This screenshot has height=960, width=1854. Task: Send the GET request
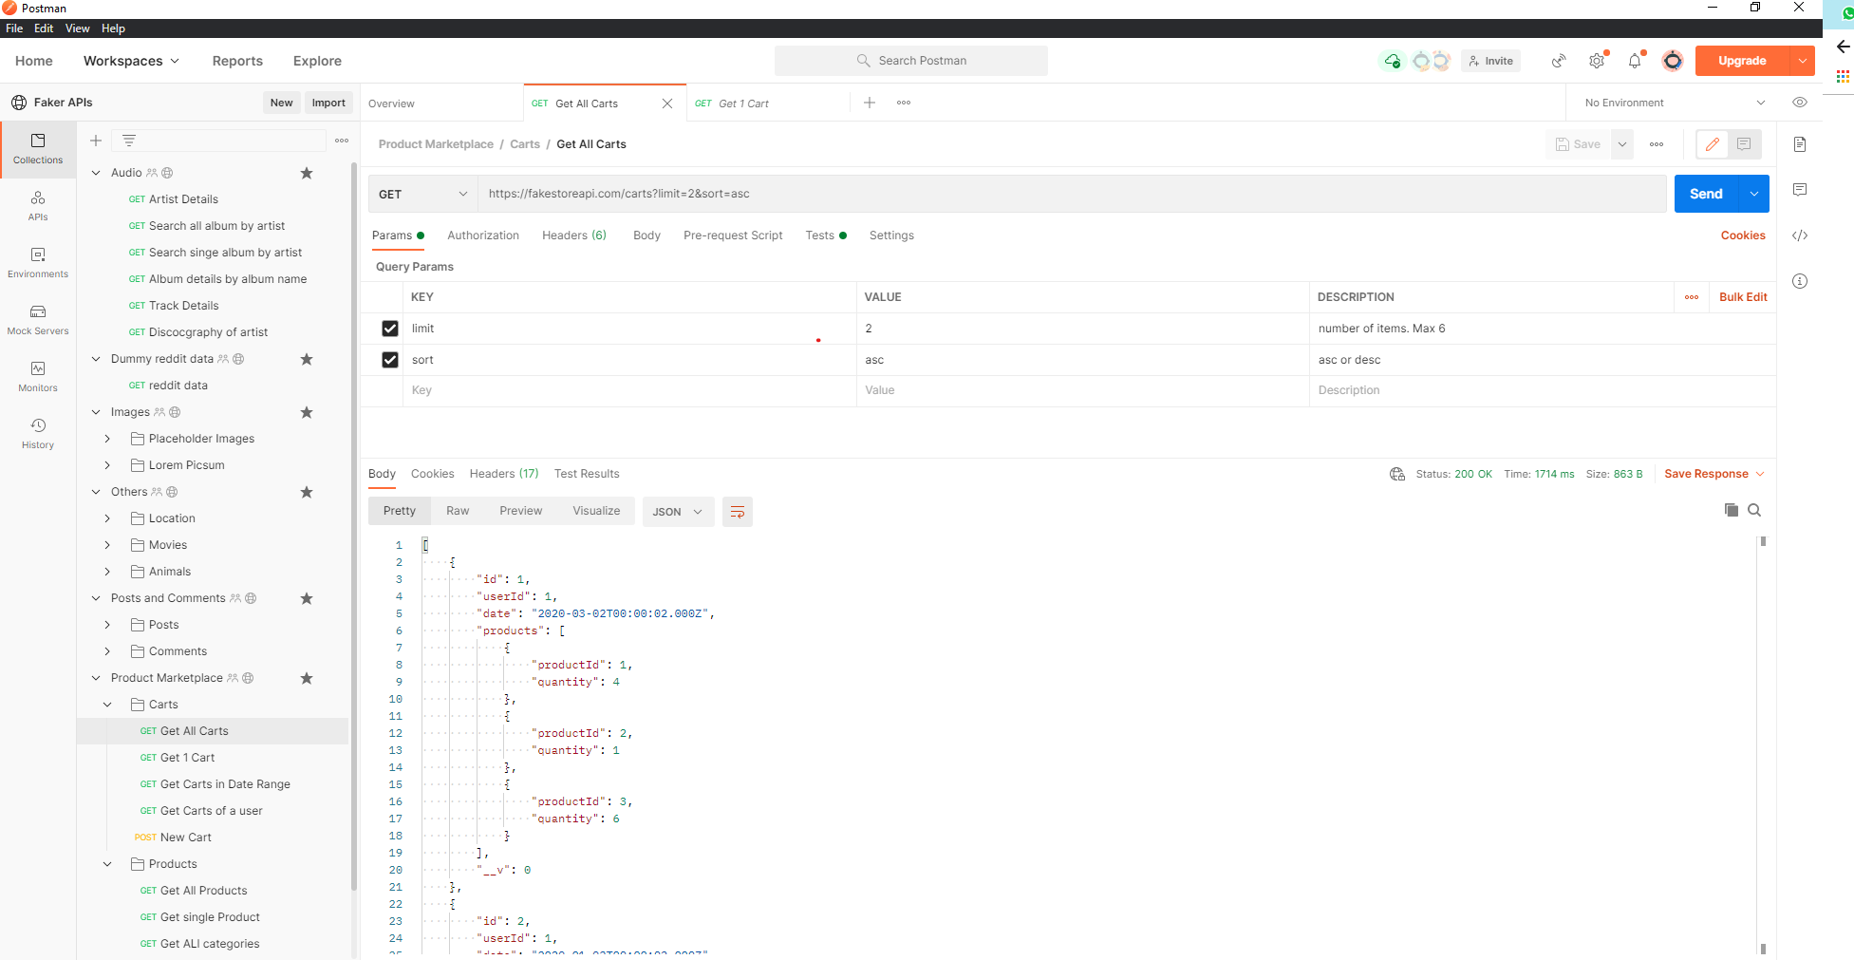1706,194
